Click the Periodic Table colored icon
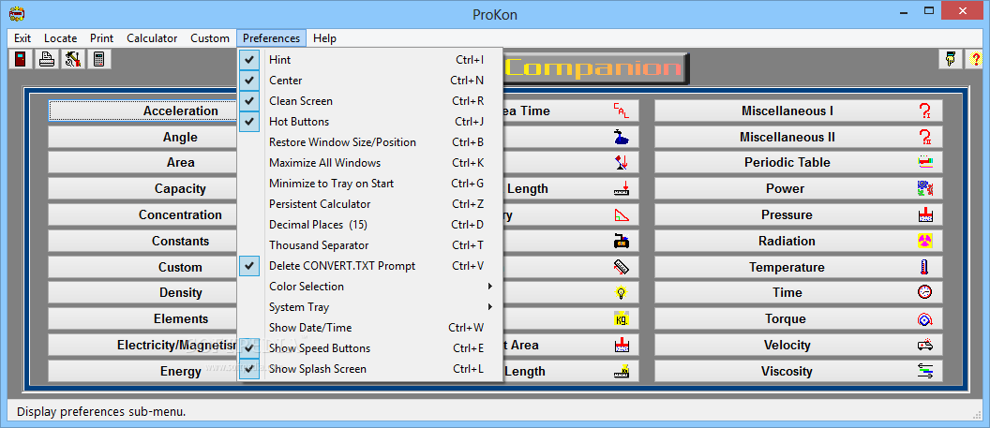990x428 pixels. 925,163
